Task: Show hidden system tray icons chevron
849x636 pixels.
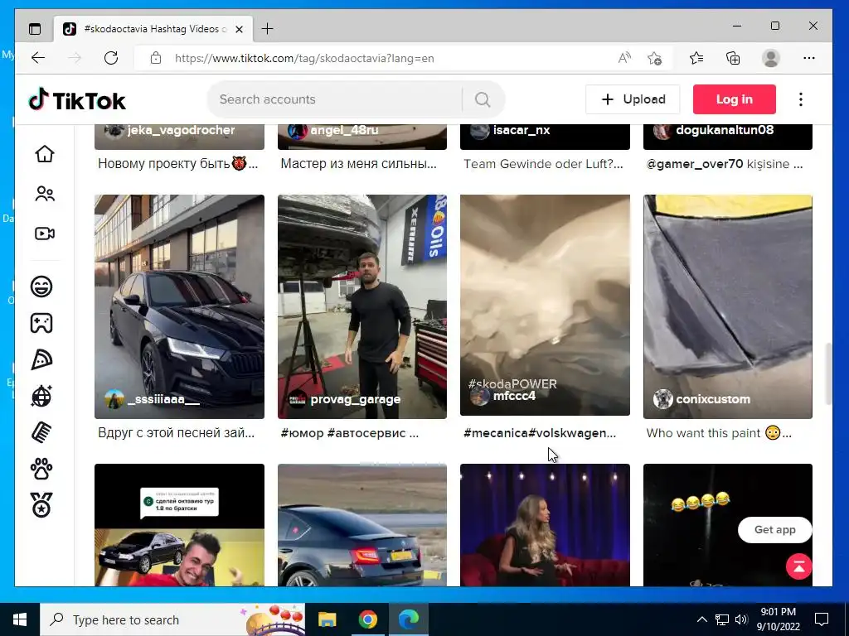Action: coord(701,619)
